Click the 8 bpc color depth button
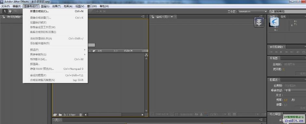 click(x=72, y=115)
